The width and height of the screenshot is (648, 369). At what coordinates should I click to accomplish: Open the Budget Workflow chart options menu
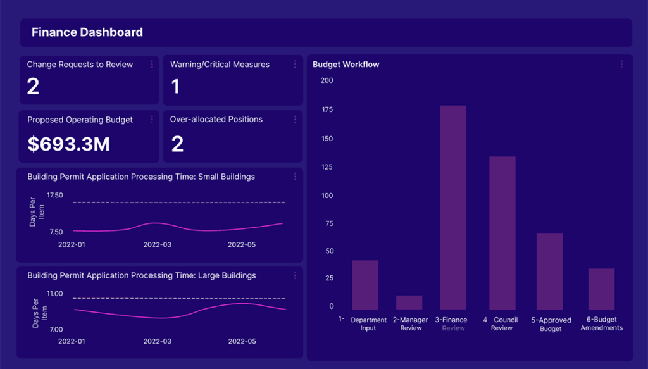[x=621, y=64]
